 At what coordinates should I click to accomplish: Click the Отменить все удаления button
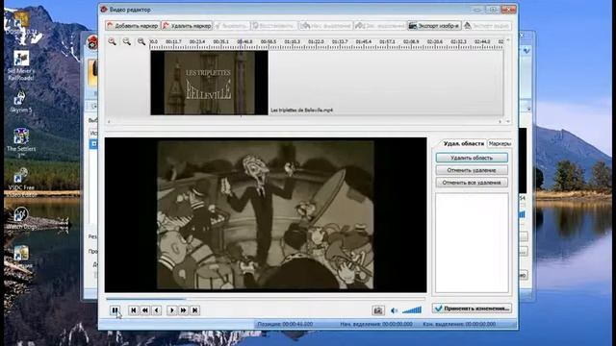472,183
